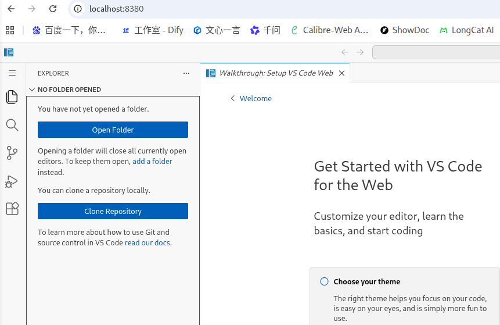Open the 千问 bookmark

coord(265,30)
